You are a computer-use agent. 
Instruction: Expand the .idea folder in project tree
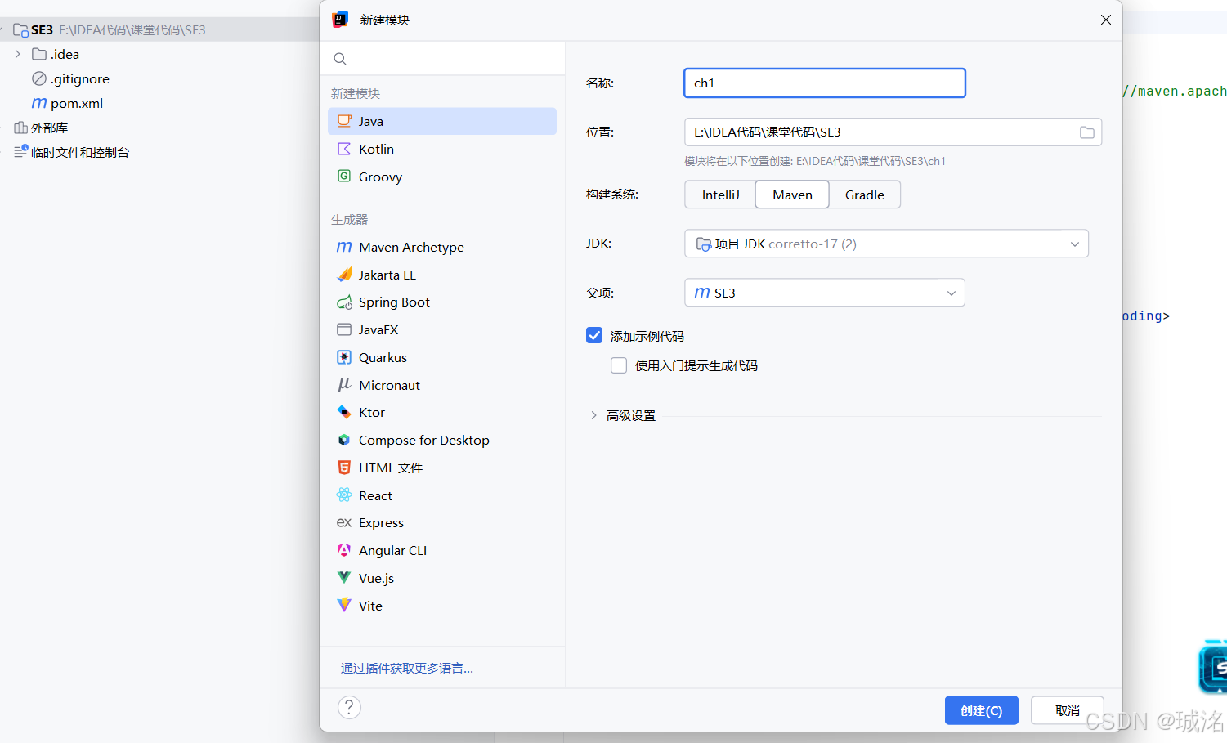[18, 54]
